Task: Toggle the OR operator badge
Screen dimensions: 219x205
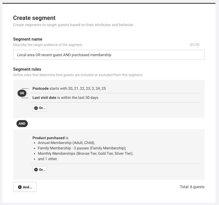Action: (22, 93)
